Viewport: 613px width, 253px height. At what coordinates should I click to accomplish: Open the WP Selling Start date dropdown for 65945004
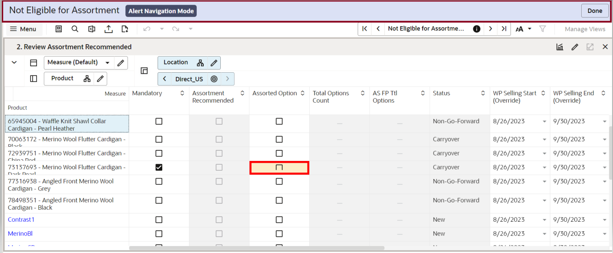point(544,122)
